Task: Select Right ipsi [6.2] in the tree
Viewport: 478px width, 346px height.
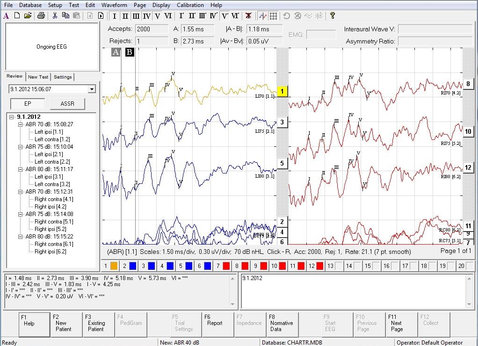Action: click(x=51, y=252)
